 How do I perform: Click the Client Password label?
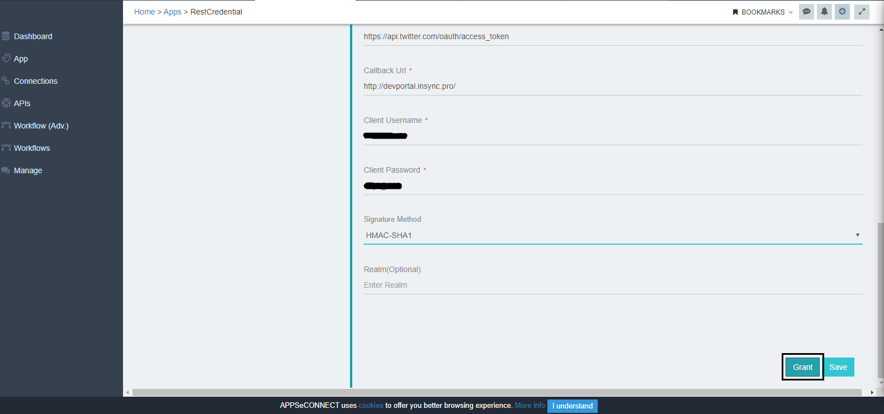tap(391, 170)
